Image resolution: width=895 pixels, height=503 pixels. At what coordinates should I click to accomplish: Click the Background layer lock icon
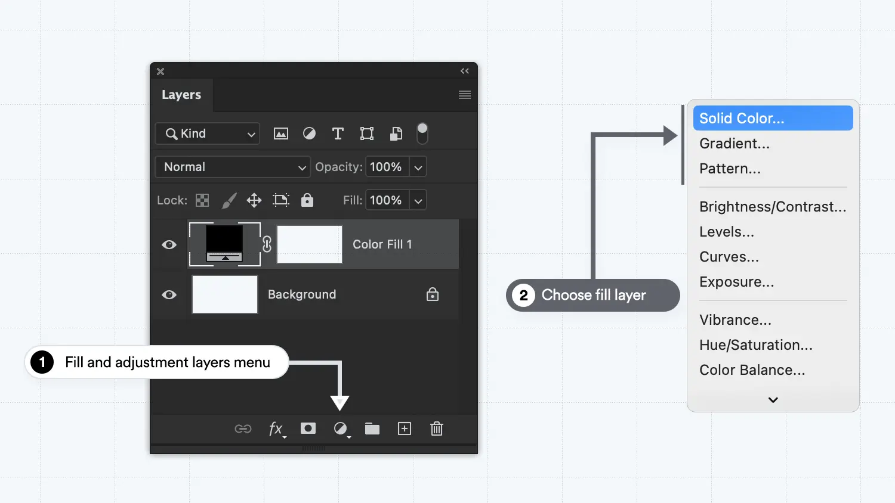point(433,294)
